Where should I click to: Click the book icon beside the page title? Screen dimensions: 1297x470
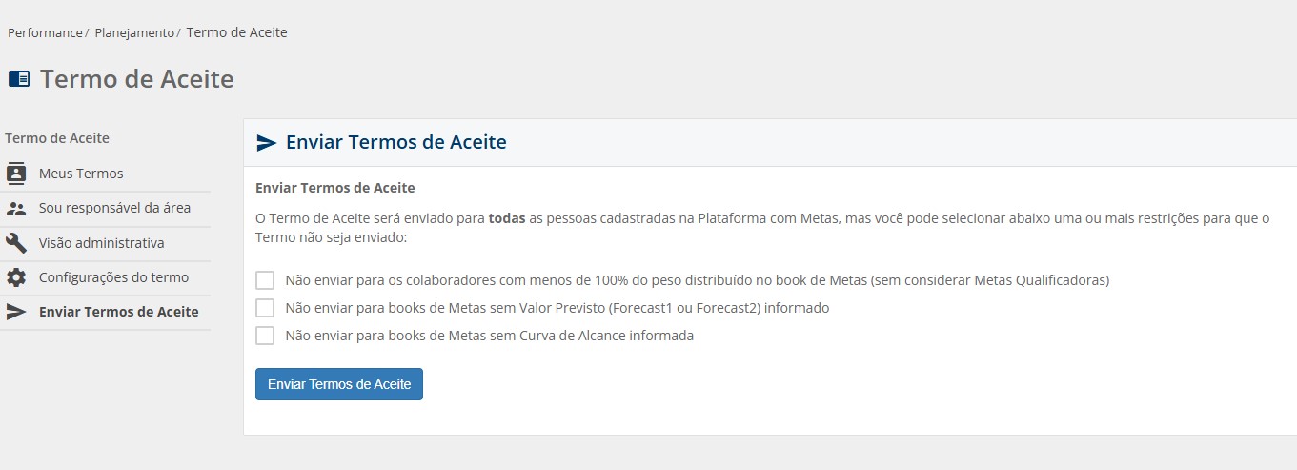[19, 79]
